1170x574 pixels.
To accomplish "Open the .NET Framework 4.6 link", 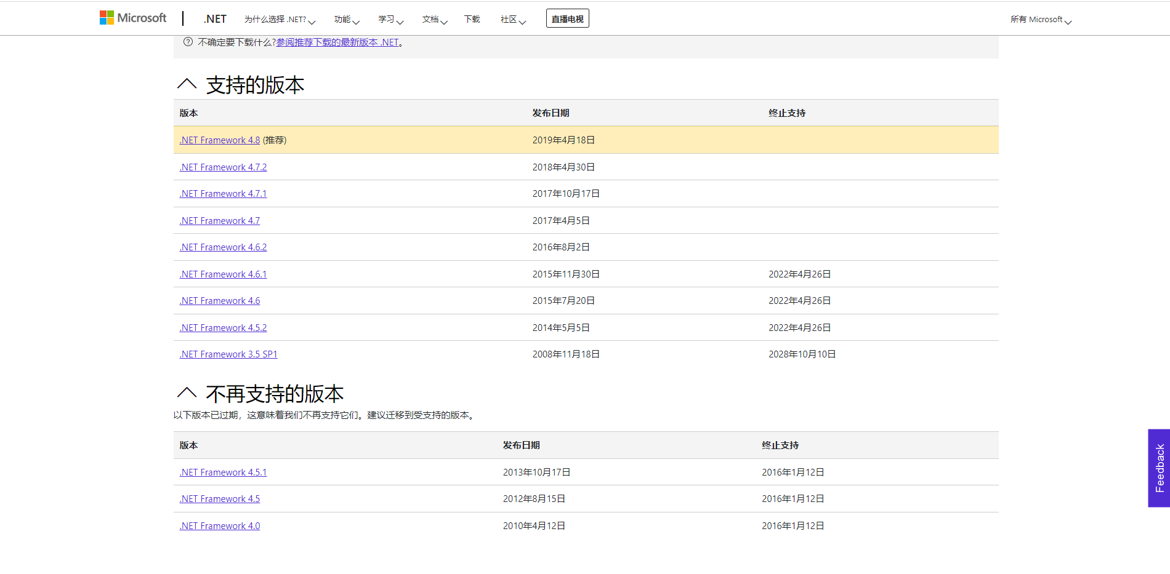I will [x=220, y=301].
